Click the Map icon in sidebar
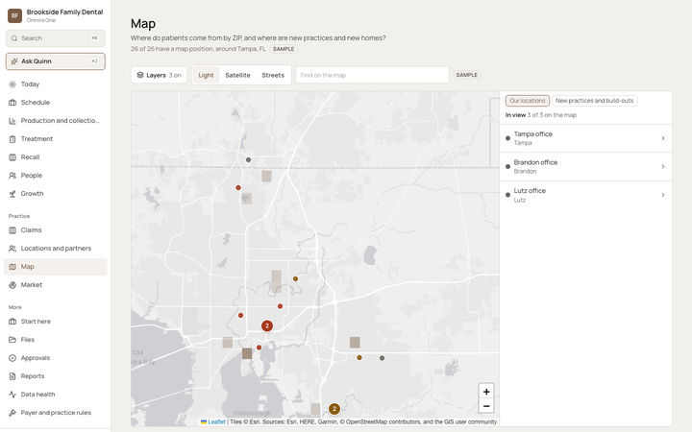Viewport: 692px width, 432px height. pyautogui.click(x=12, y=267)
